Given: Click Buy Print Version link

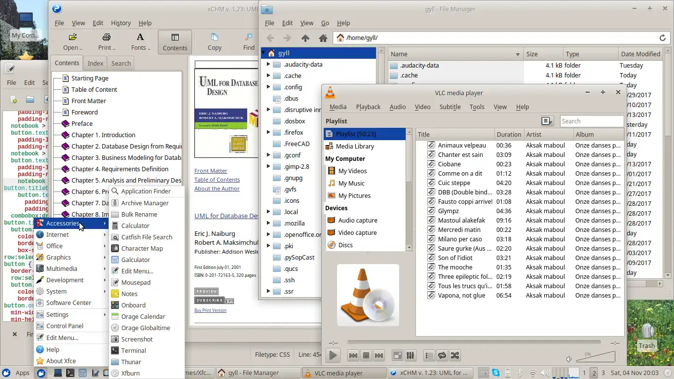Looking at the screenshot, I should [210, 310].
